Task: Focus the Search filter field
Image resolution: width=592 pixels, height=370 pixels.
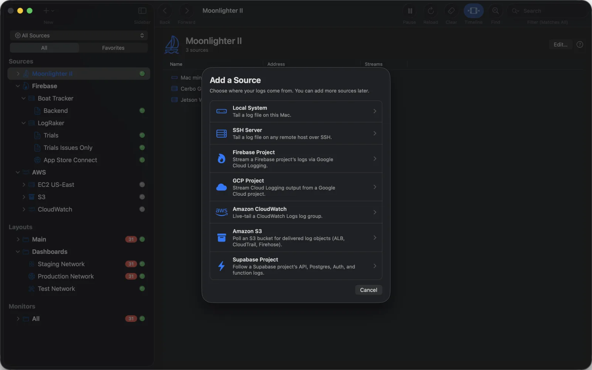Action: 548,11
